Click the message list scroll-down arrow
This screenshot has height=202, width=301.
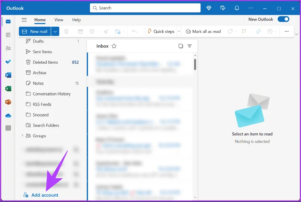(x=195, y=197)
